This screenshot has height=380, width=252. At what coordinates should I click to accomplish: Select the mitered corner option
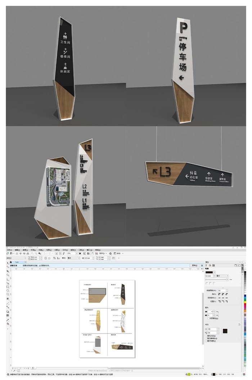pos(219,294)
